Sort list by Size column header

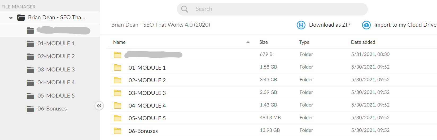tap(264, 42)
